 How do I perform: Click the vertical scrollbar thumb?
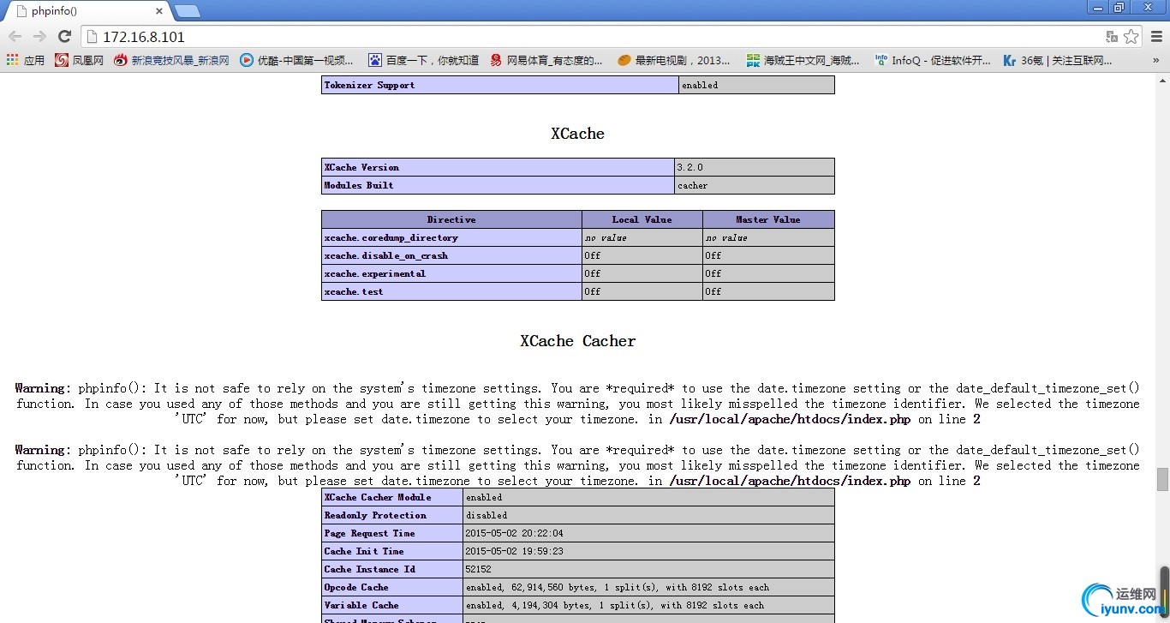click(1162, 480)
